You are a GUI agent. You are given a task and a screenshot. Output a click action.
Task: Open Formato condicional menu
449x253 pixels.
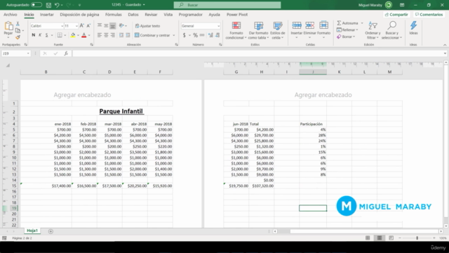click(236, 30)
